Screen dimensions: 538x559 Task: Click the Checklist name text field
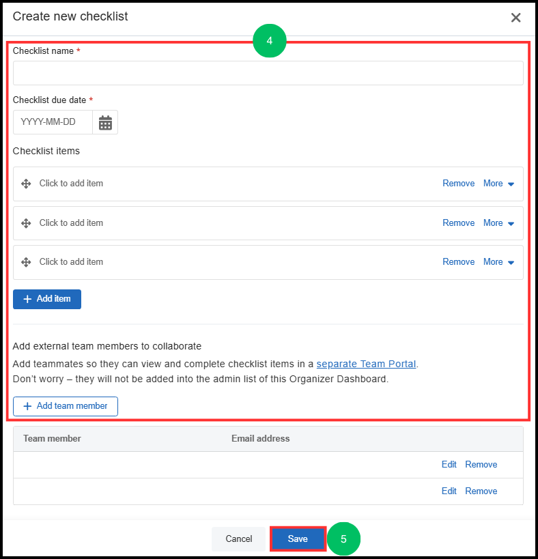(x=268, y=73)
